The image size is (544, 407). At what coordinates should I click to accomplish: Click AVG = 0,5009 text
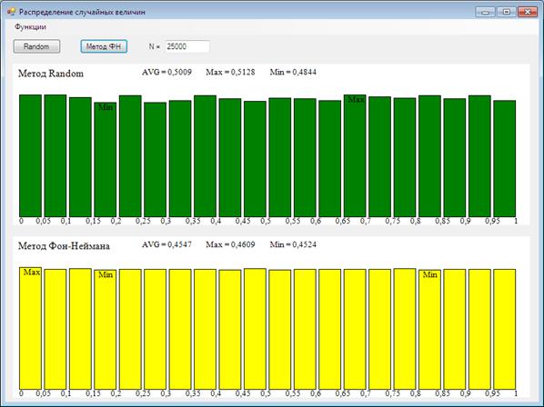point(166,72)
